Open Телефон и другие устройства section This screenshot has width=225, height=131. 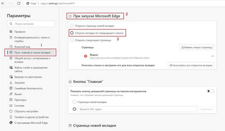(31, 117)
